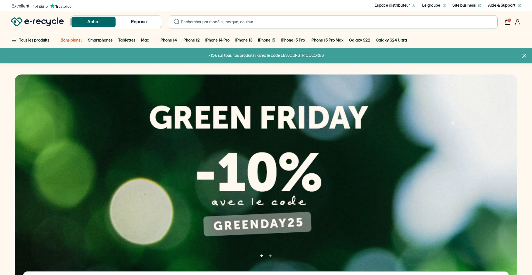The width and height of the screenshot is (532, 275).
Task: Close the promo code banner
Action: [x=524, y=56]
